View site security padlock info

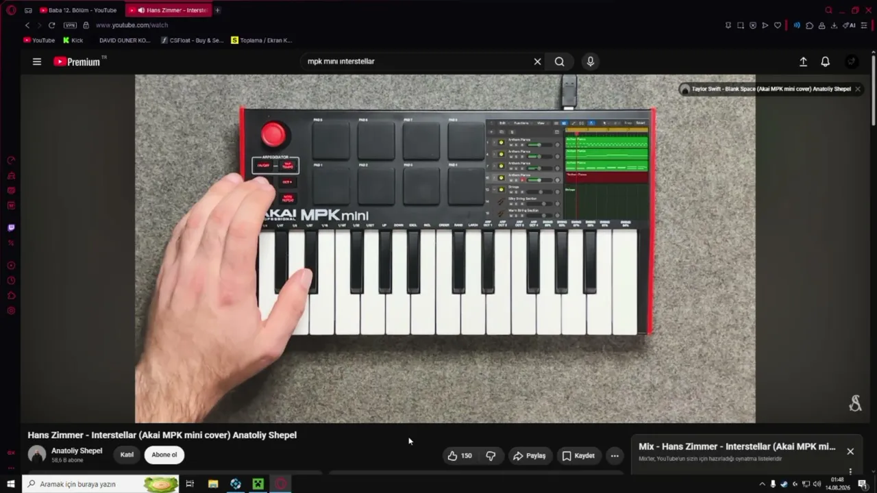point(86,25)
